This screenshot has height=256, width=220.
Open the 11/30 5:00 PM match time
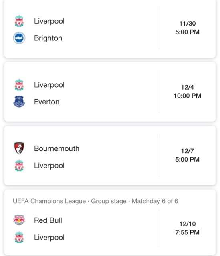(x=187, y=28)
